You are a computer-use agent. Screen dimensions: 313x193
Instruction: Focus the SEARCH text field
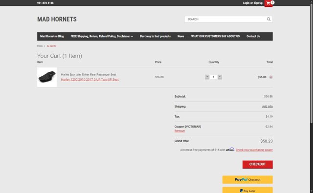coord(226,19)
